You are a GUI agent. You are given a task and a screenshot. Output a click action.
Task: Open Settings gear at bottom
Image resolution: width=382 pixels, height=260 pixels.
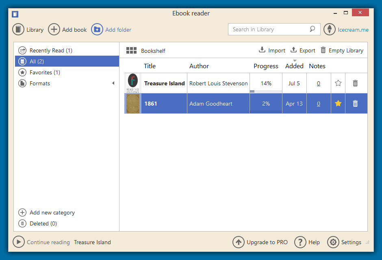click(x=333, y=242)
